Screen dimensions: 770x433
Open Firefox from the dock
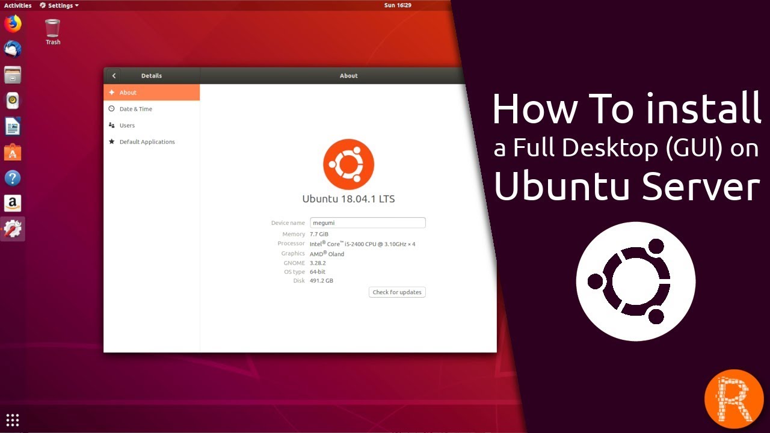click(13, 24)
